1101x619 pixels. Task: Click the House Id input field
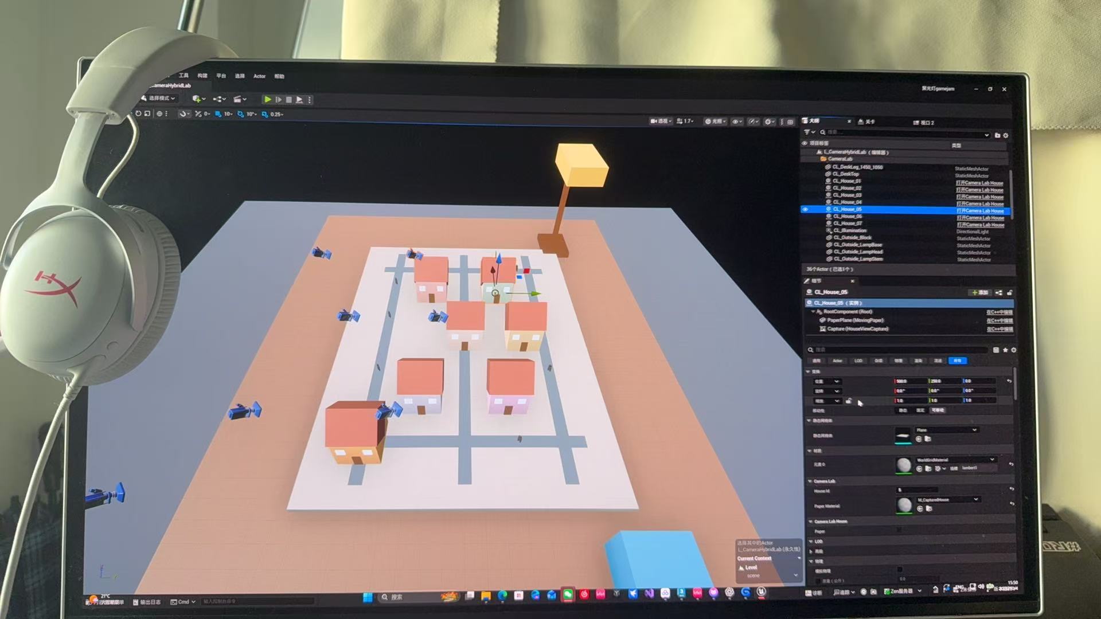pos(918,490)
